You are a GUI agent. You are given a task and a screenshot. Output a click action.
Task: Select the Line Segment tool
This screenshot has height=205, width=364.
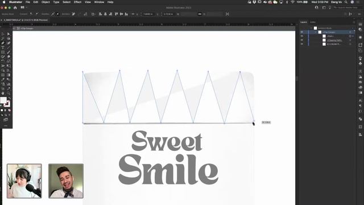coord(9,48)
